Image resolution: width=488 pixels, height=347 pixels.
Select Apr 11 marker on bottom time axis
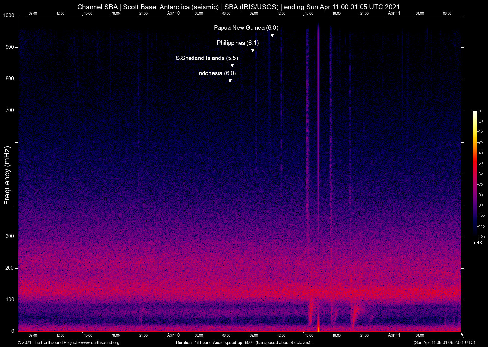pos(394,335)
